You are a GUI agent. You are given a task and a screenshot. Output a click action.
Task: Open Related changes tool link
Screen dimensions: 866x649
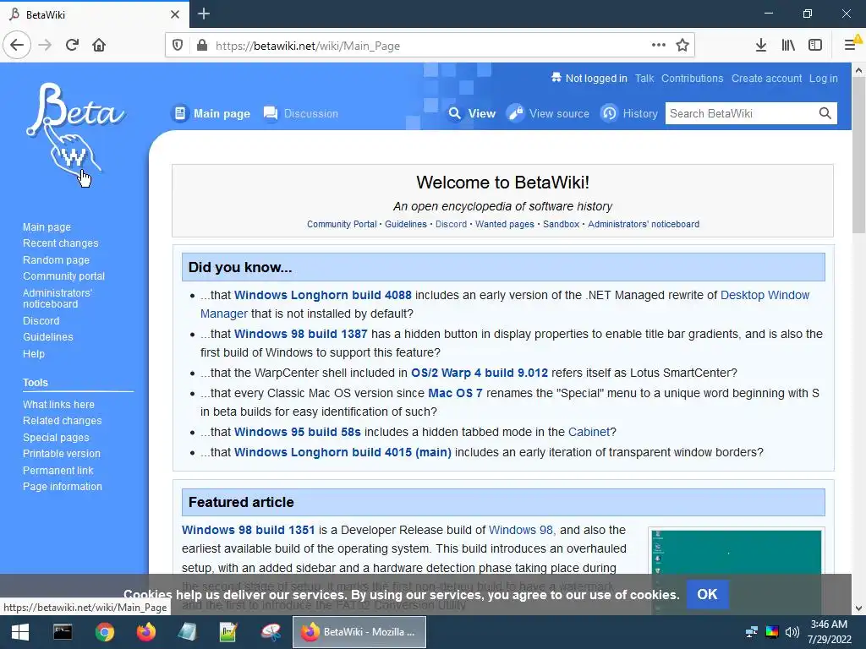pyautogui.click(x=62, y=421)
